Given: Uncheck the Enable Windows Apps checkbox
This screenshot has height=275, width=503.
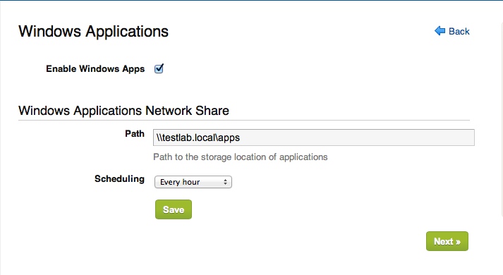Looking at the screenshot, I should (x=159, y=68).
